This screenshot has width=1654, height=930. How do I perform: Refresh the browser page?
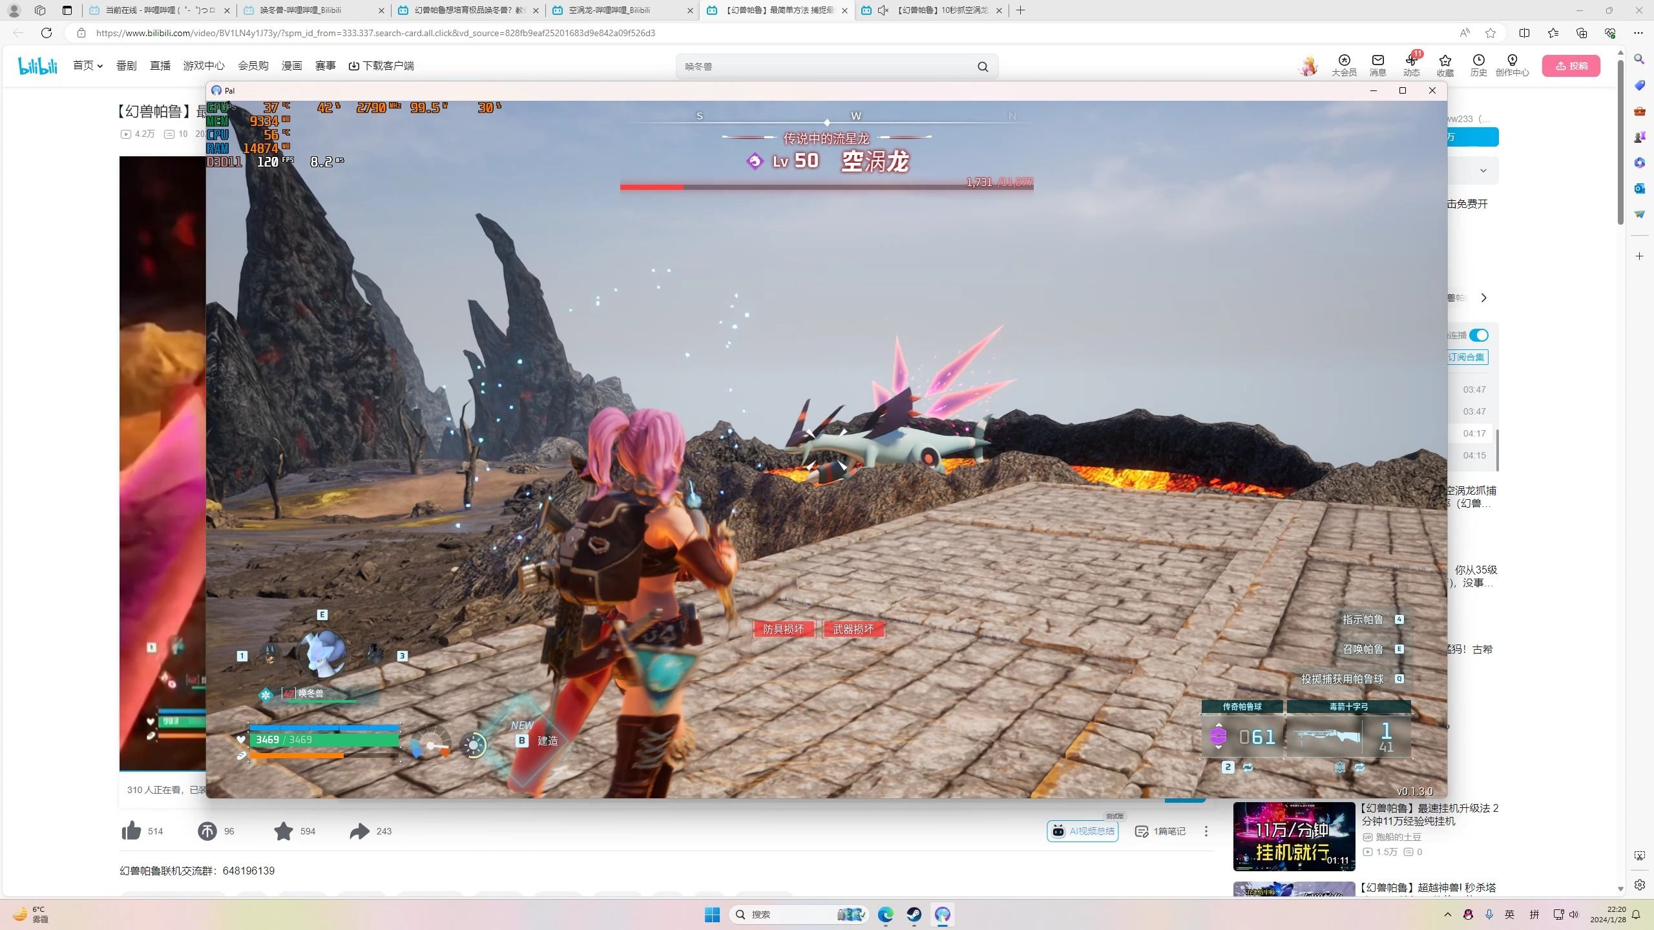(x=47, y=33)
